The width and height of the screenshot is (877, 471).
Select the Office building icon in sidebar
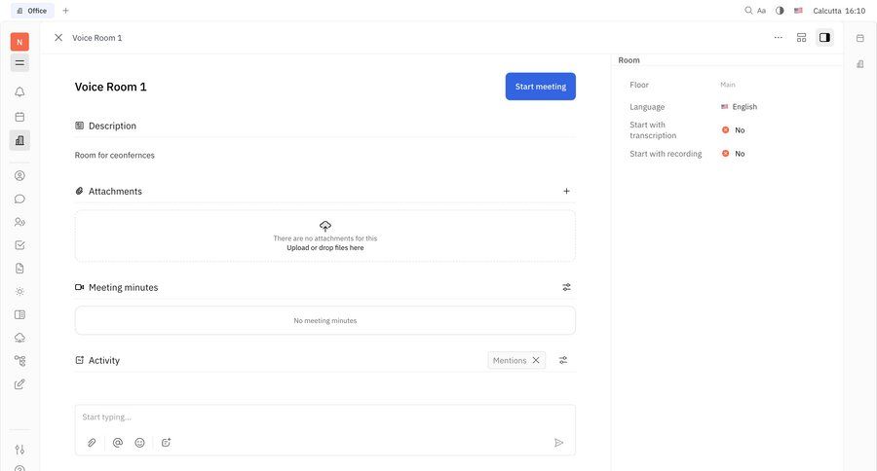coord(19,140)
